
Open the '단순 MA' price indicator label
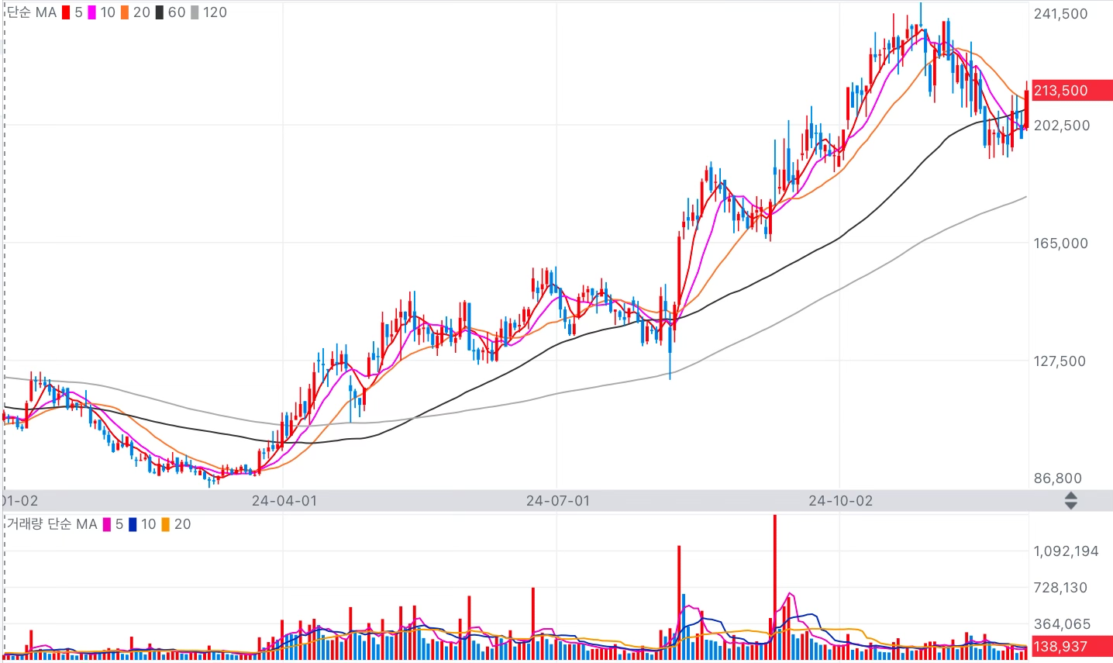(32, 12)
